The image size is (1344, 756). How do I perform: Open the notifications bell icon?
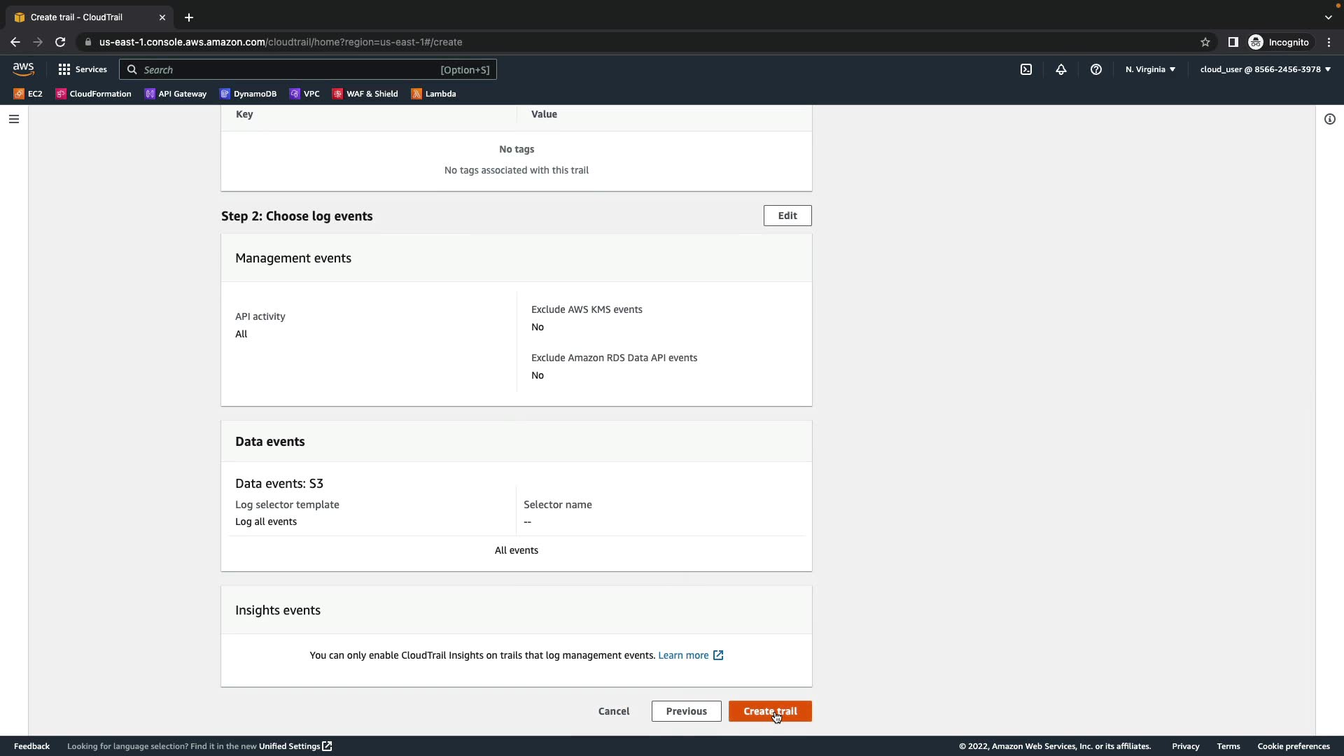tap(1061, 69)
